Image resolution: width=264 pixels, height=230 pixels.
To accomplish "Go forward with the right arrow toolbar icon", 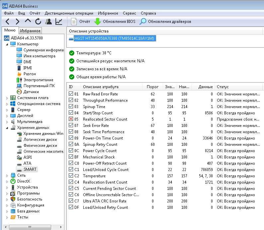I will coord(17,22).
